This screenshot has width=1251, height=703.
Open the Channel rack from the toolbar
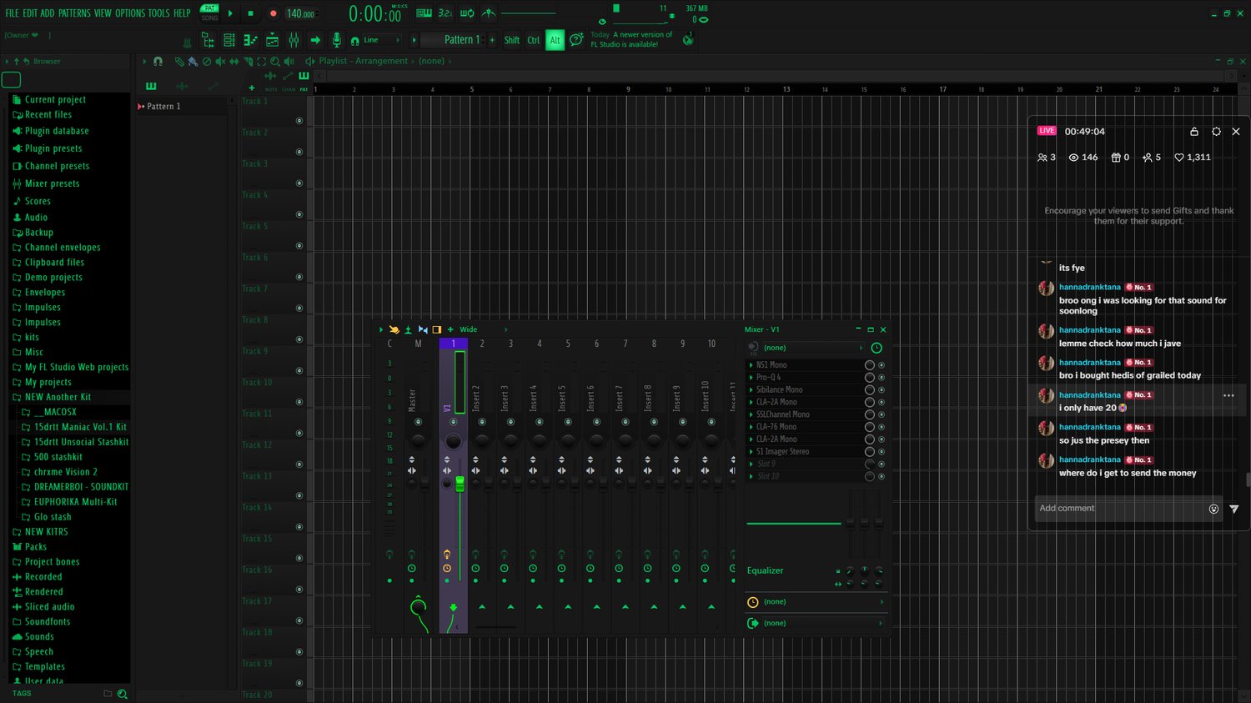pos(229,40)
